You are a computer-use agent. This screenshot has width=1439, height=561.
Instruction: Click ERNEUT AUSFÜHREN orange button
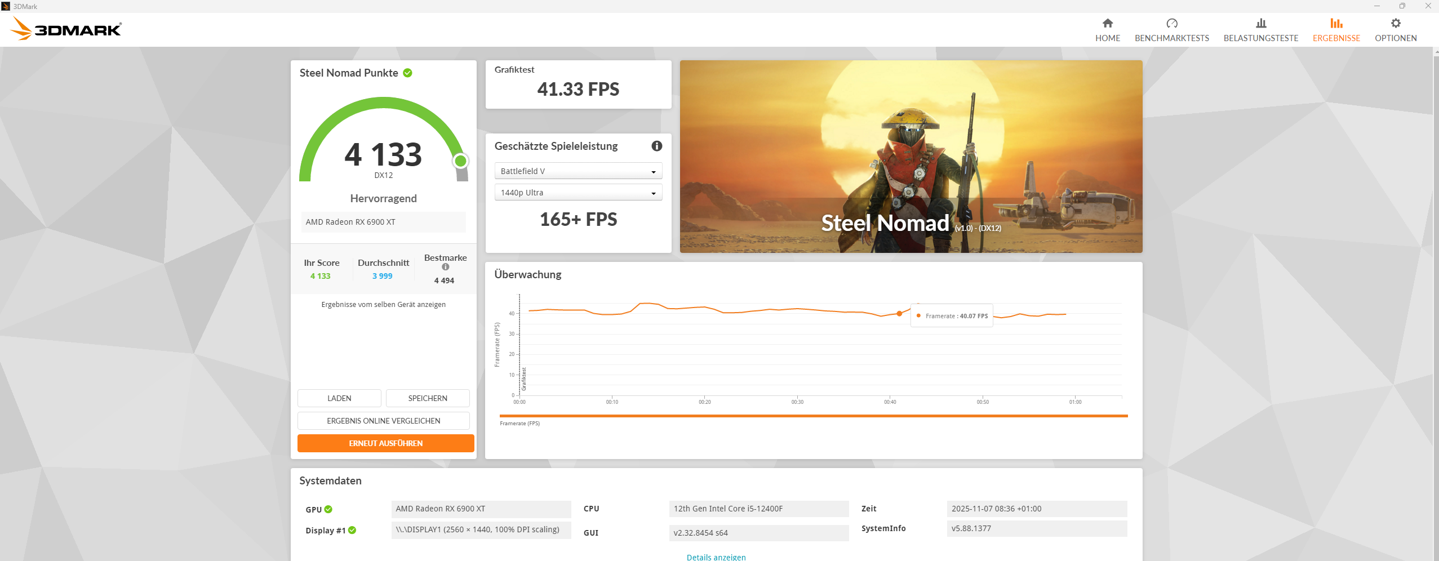386,443
